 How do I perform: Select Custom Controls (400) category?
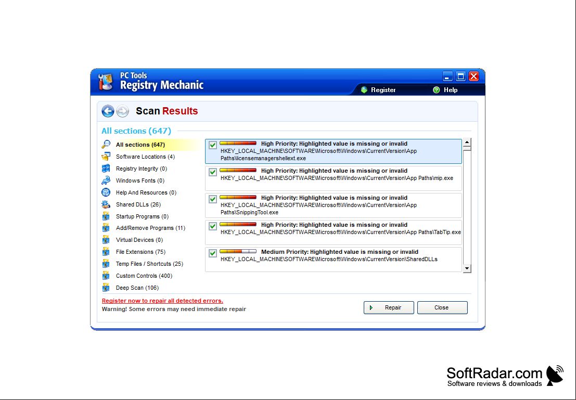(x=144, y=276)
